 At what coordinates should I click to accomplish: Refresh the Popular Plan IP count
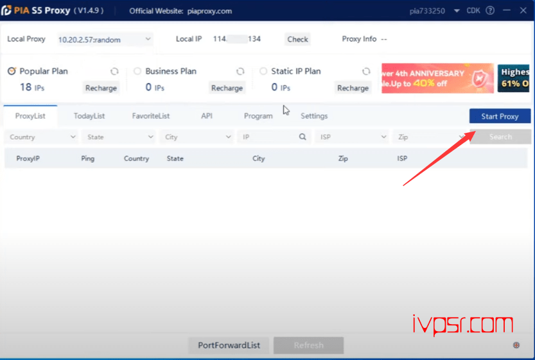(x=114, y=71)
